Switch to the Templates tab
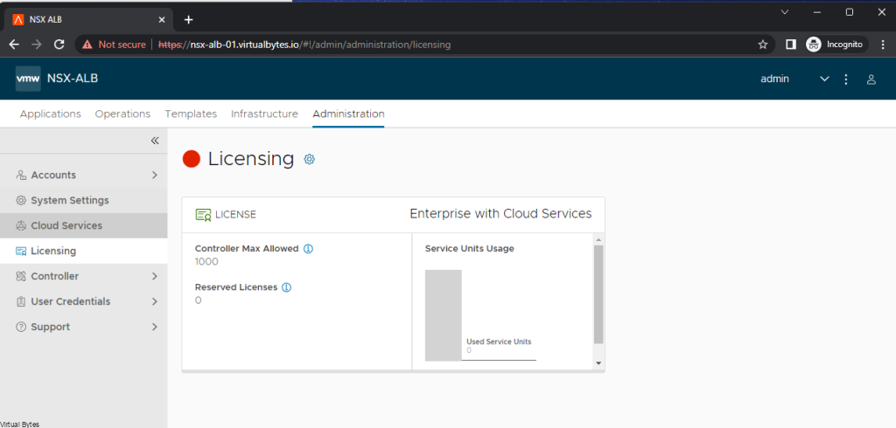 [x=191, y=114]
